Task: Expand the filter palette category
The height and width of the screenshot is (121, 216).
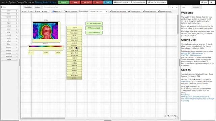Action: [x=9, y=44]
